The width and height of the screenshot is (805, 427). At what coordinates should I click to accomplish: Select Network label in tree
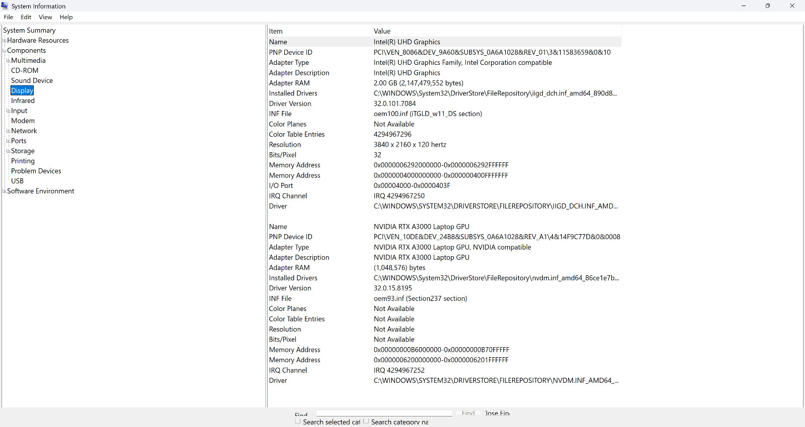24,131
